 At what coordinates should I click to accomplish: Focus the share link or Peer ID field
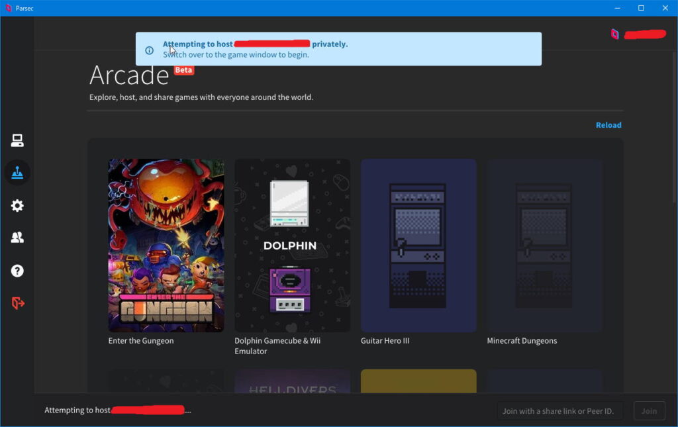tap(559, 411)
